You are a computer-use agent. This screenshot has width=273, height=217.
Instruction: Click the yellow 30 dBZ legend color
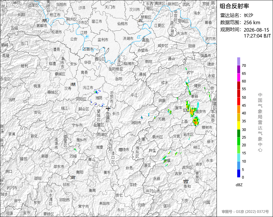pos(239,125)
